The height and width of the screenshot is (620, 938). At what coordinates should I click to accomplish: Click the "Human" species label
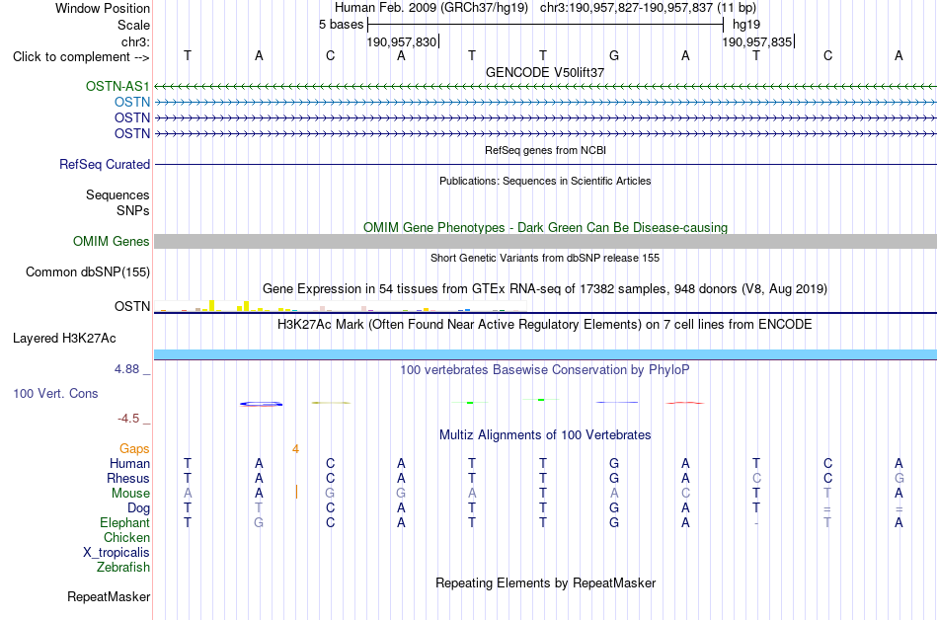click(x=129, y=463)
